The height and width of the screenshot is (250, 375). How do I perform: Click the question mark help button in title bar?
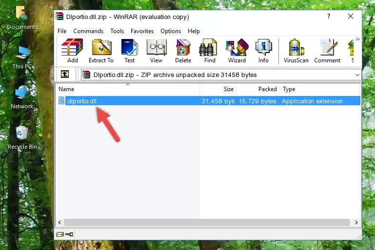329,16
